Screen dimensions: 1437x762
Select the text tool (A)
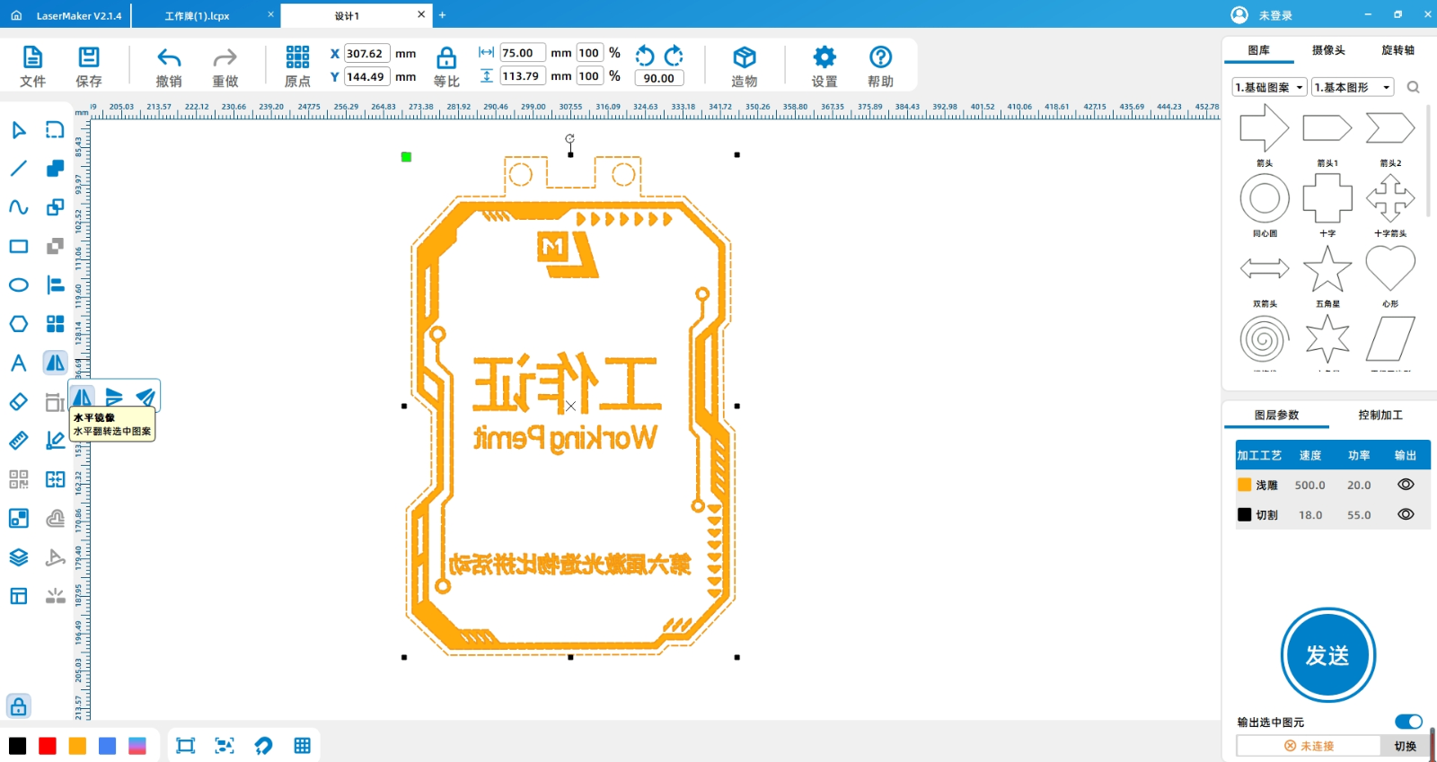(x=18, y=363)
